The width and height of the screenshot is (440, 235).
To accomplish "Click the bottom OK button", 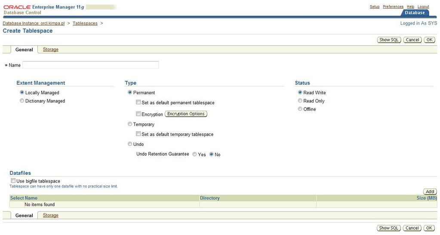I will tap(429, 228).
